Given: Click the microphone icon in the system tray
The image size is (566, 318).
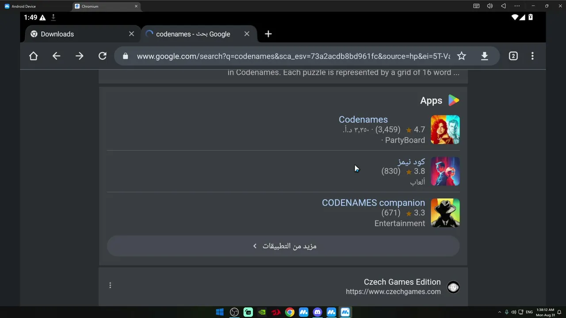Looking at the screenshot, I should 506,312.
